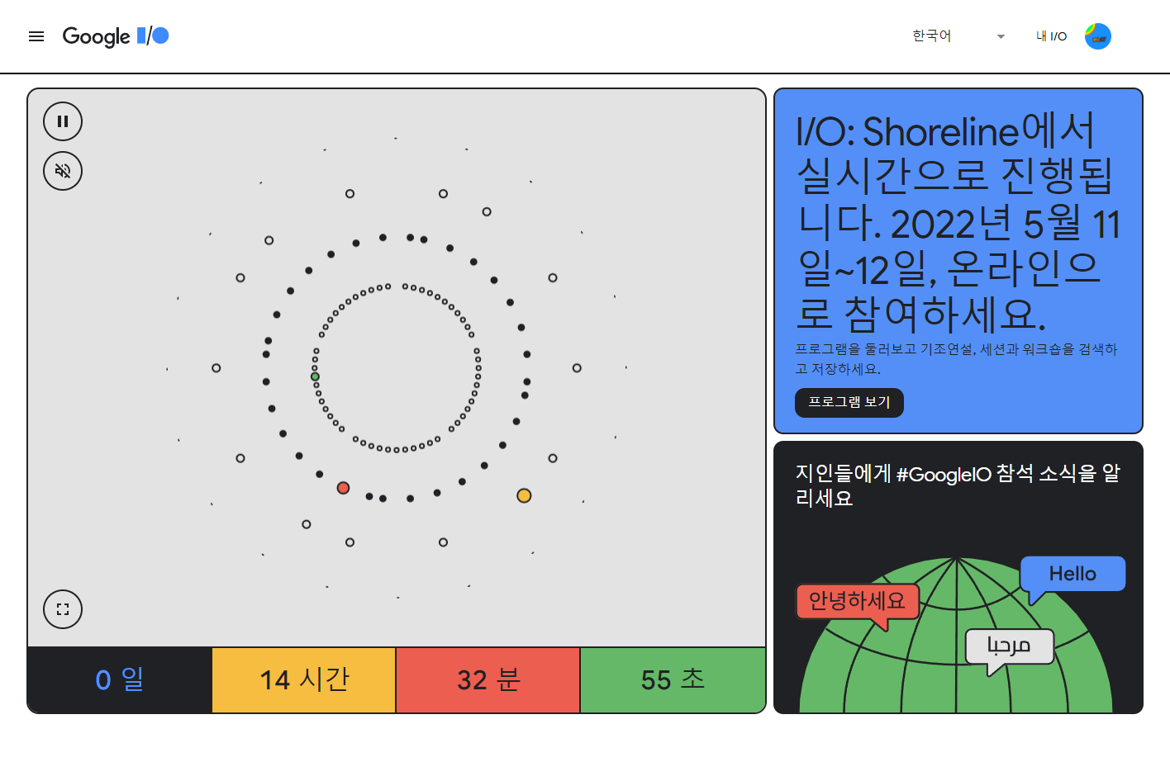Open the 내 I/O page
Screen dimensions: 1170x762
coord(1051,36)
